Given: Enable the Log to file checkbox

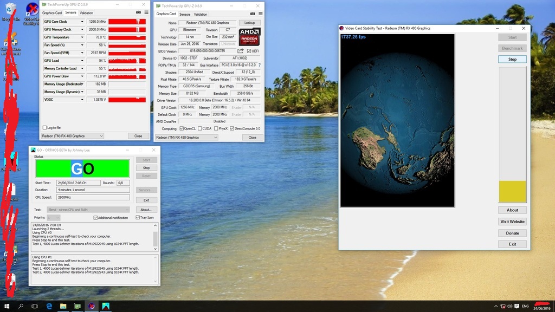Looking at the screenshot, I should tap(44, 128).
